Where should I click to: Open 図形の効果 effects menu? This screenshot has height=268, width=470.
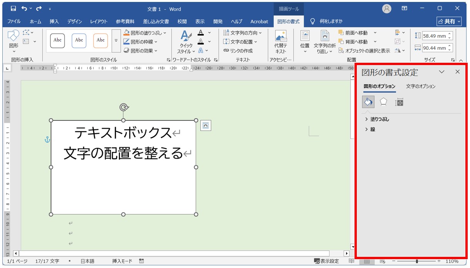click(140, 50)
